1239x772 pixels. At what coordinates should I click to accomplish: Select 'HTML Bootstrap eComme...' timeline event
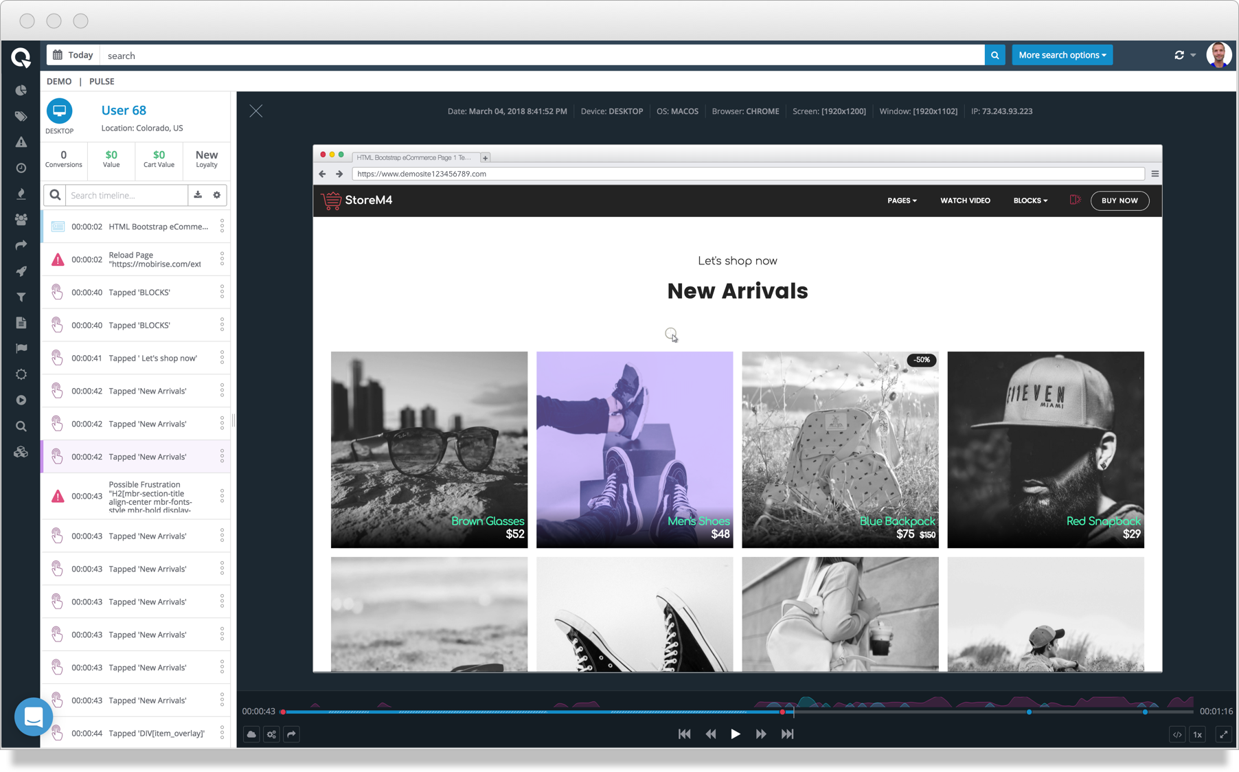pos(136,227)
